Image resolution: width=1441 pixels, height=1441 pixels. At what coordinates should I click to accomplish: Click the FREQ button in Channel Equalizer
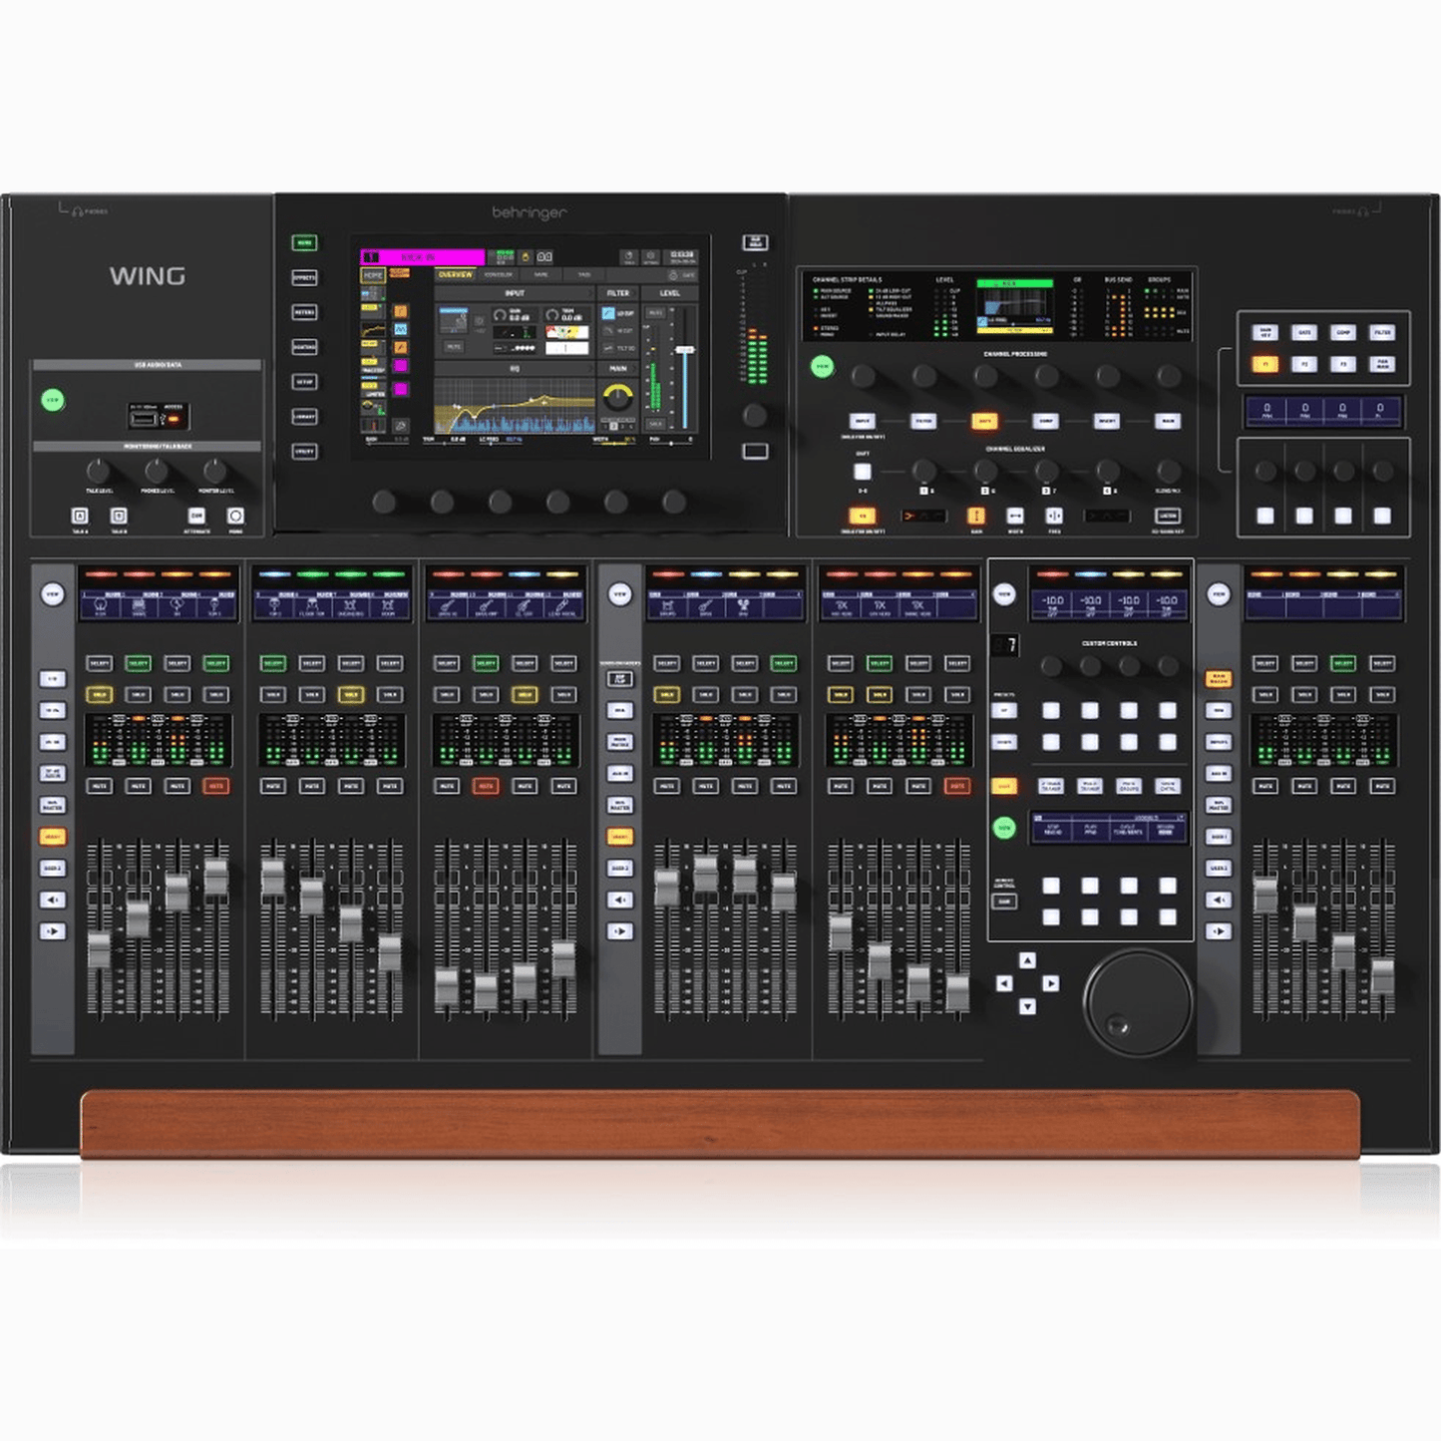1054,516
